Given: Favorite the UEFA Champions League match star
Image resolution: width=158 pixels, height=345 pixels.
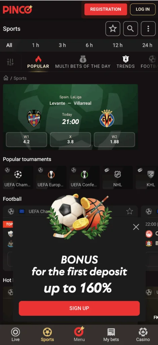Looking at the screenshot, I should (129, 212).
